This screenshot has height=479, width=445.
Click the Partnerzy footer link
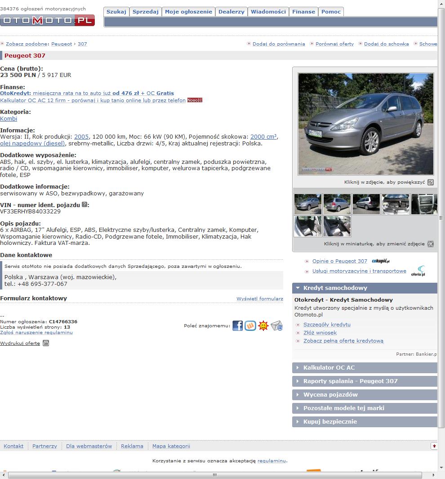coord(44,446)
